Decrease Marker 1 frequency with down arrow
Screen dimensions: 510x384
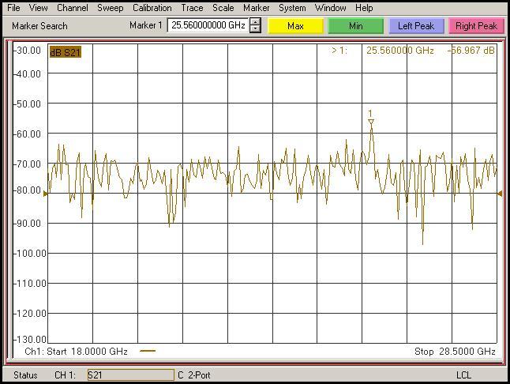(255, 29)
